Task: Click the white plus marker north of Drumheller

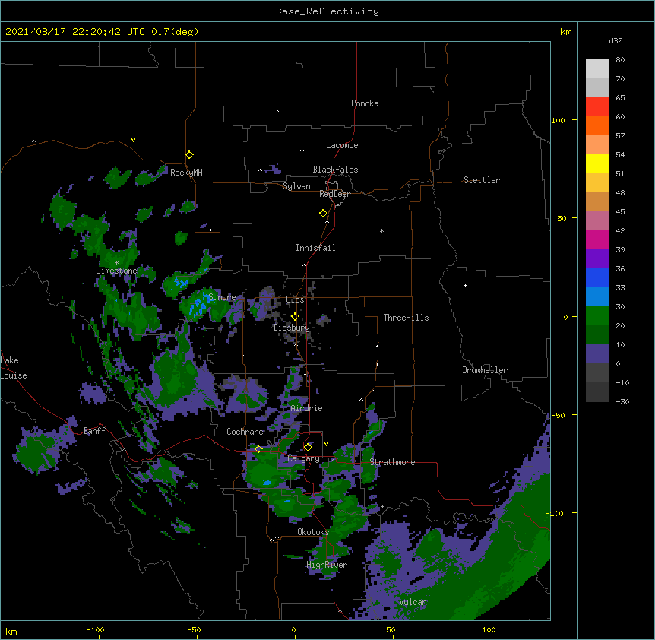Action: tap(465, 285)
